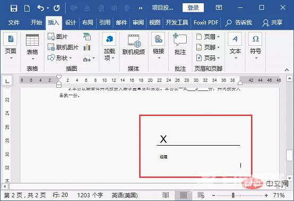This screenshot has width=294, height=201.
Task: Switch to Print Layout view icon
Action: (183, 195)
